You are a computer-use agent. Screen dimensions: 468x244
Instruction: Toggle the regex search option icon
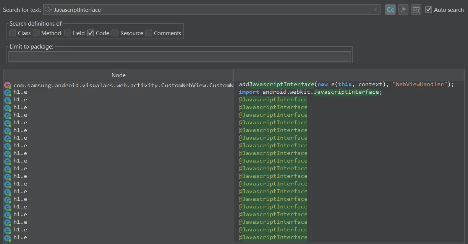click(403, 10)
